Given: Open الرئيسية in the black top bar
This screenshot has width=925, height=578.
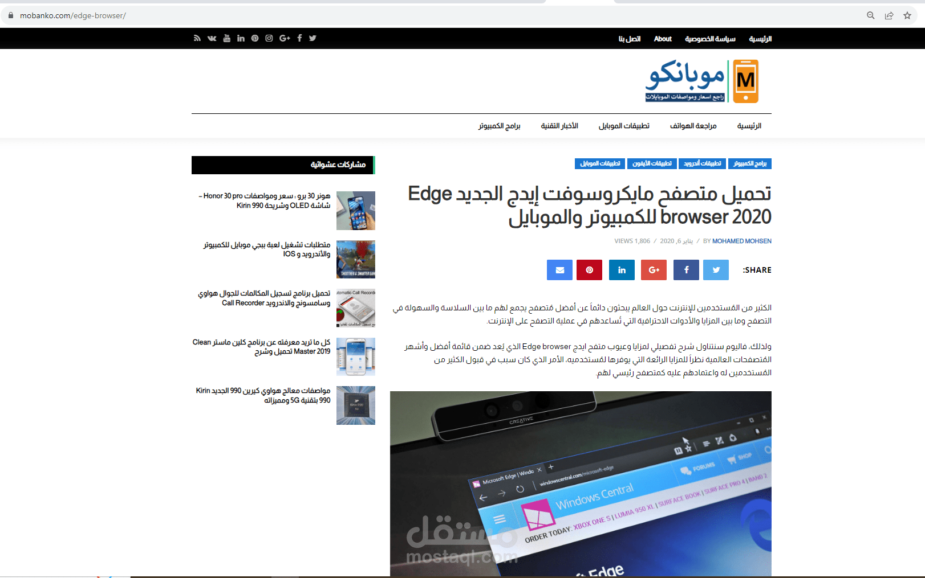Looking at the screenshot, I should (760, 39).
